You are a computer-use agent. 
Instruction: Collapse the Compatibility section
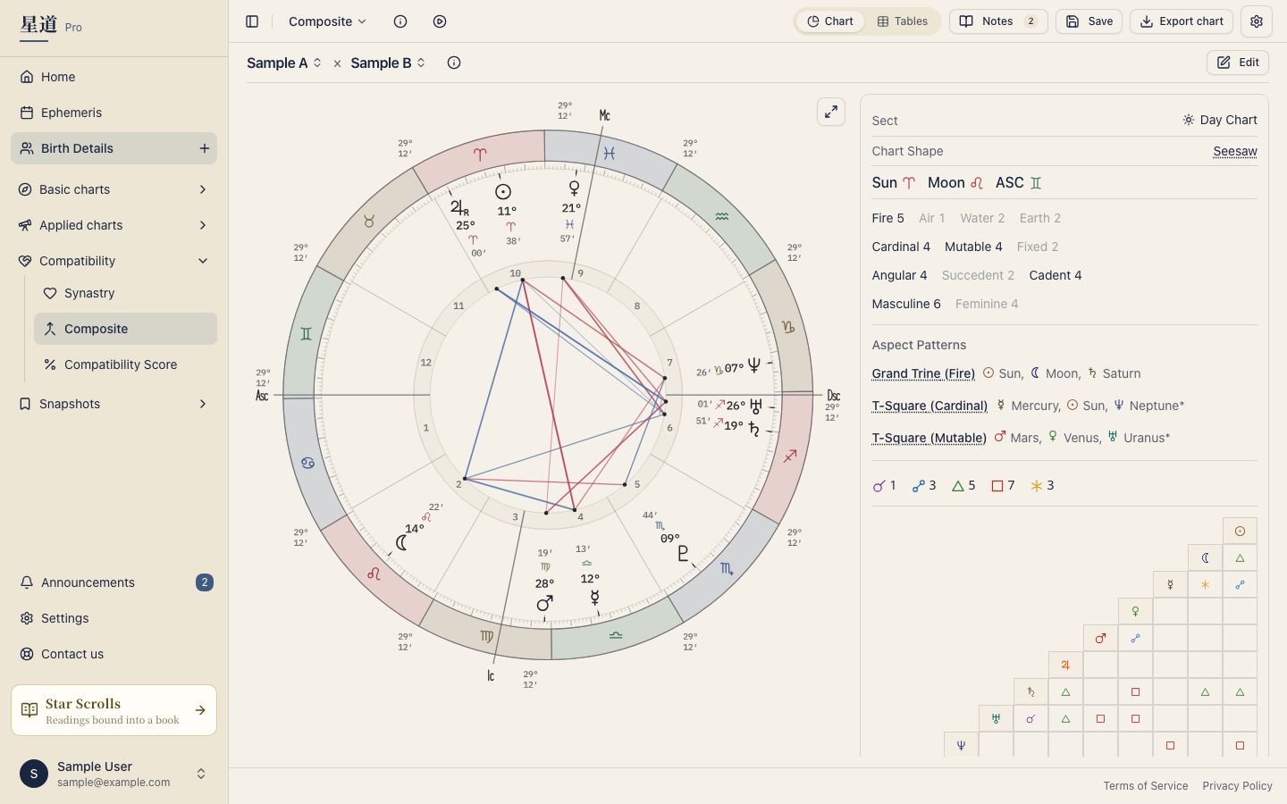[114, 261]
